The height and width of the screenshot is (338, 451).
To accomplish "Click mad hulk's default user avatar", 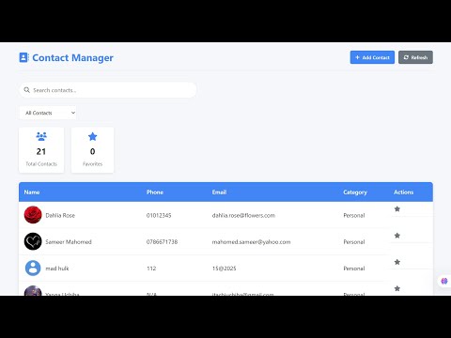I will click(x=33, y=268).
